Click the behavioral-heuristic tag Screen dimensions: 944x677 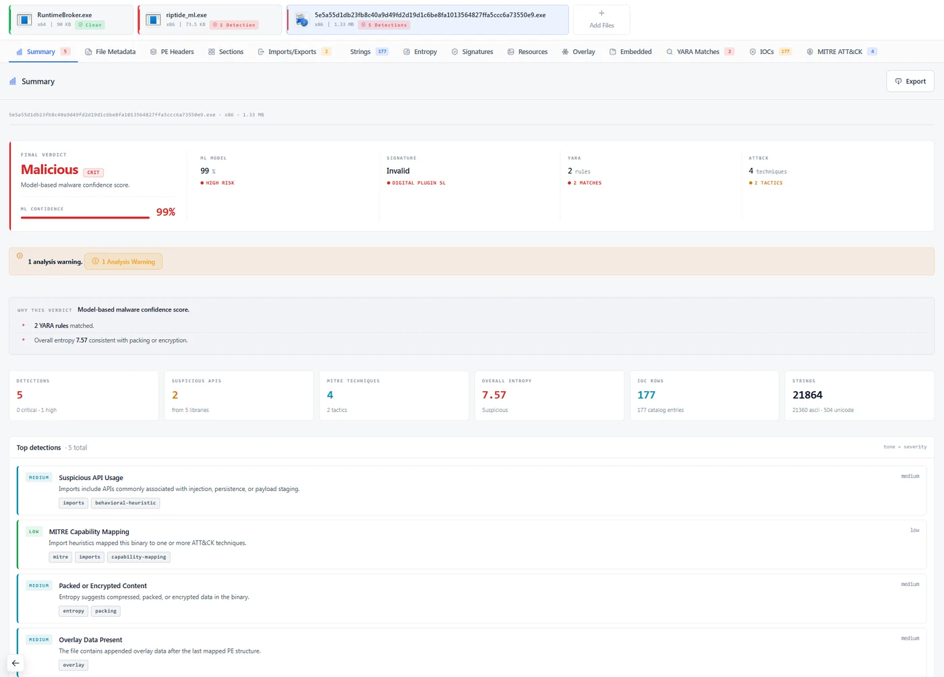pos(125,503)
